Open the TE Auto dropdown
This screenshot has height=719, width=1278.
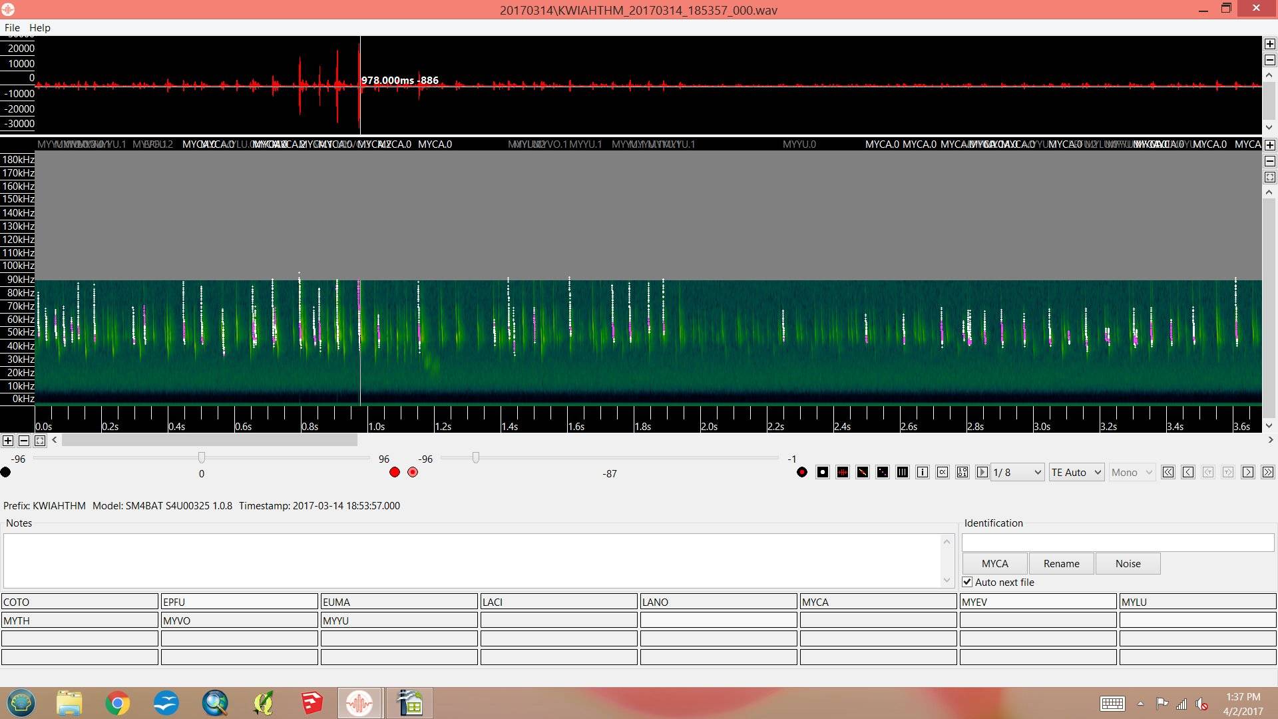(x=1076, y=473)
